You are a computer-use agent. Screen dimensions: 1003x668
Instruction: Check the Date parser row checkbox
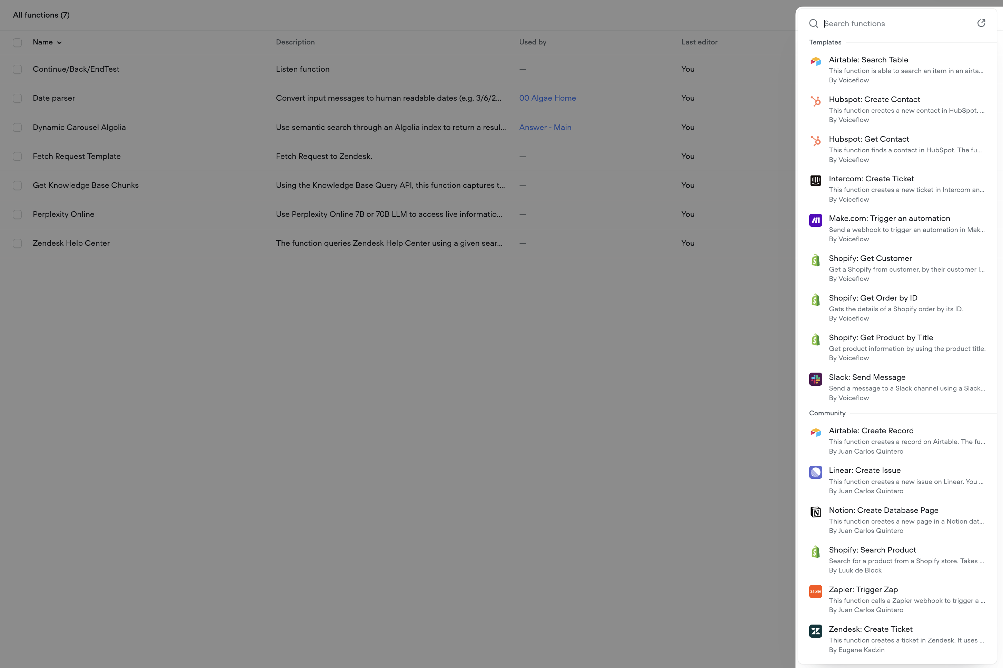click(18, 98)
